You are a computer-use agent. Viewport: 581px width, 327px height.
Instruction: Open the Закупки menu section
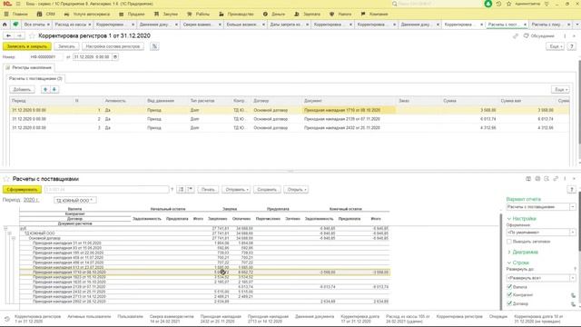(166, 15)
